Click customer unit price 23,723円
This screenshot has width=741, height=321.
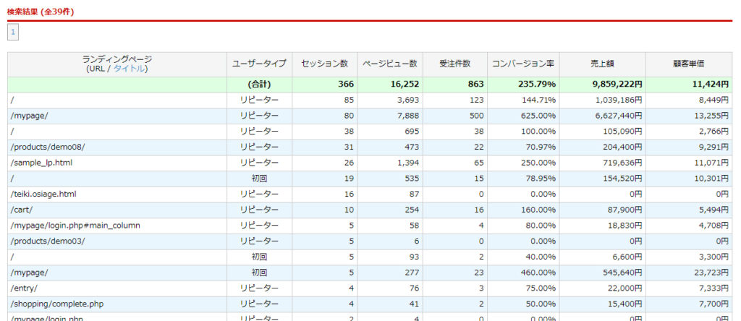click(x=712, y=273)
